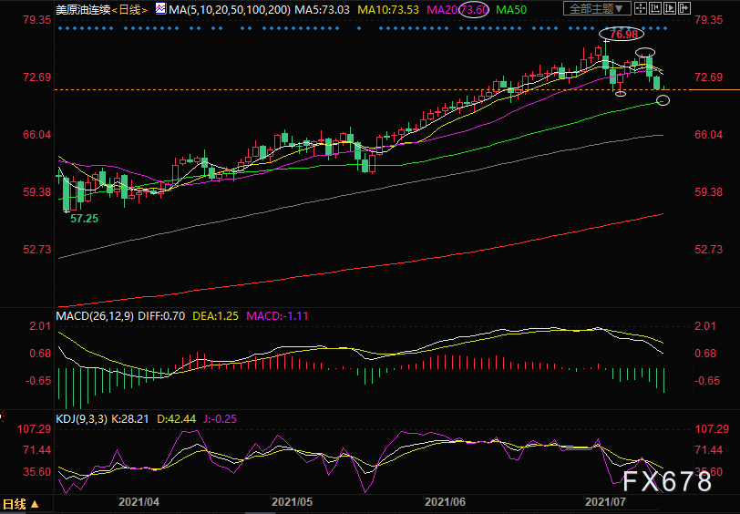Viewport: 740px width, 514px height.
Task: Open the 全部主题 dropdown
Action: tap(597, 8)
